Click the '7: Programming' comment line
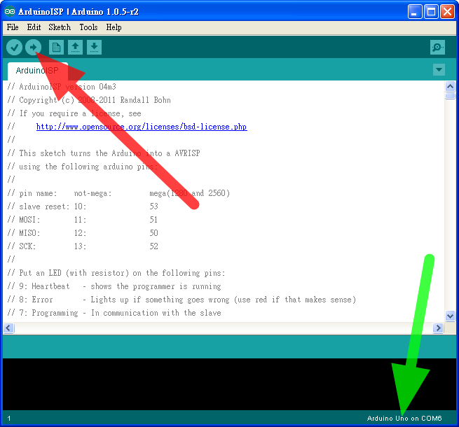This screenshot has width=459, height=427. (114, 313)
